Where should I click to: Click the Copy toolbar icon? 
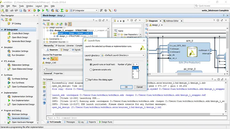pos(20,11)
